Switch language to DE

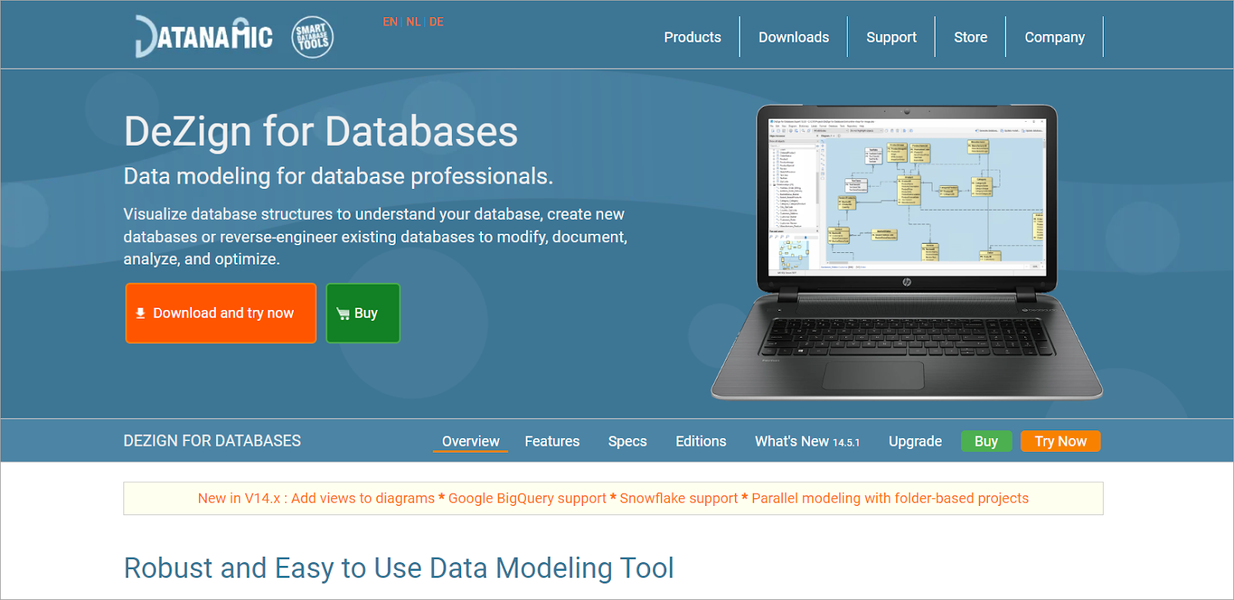tap(437, 22)
